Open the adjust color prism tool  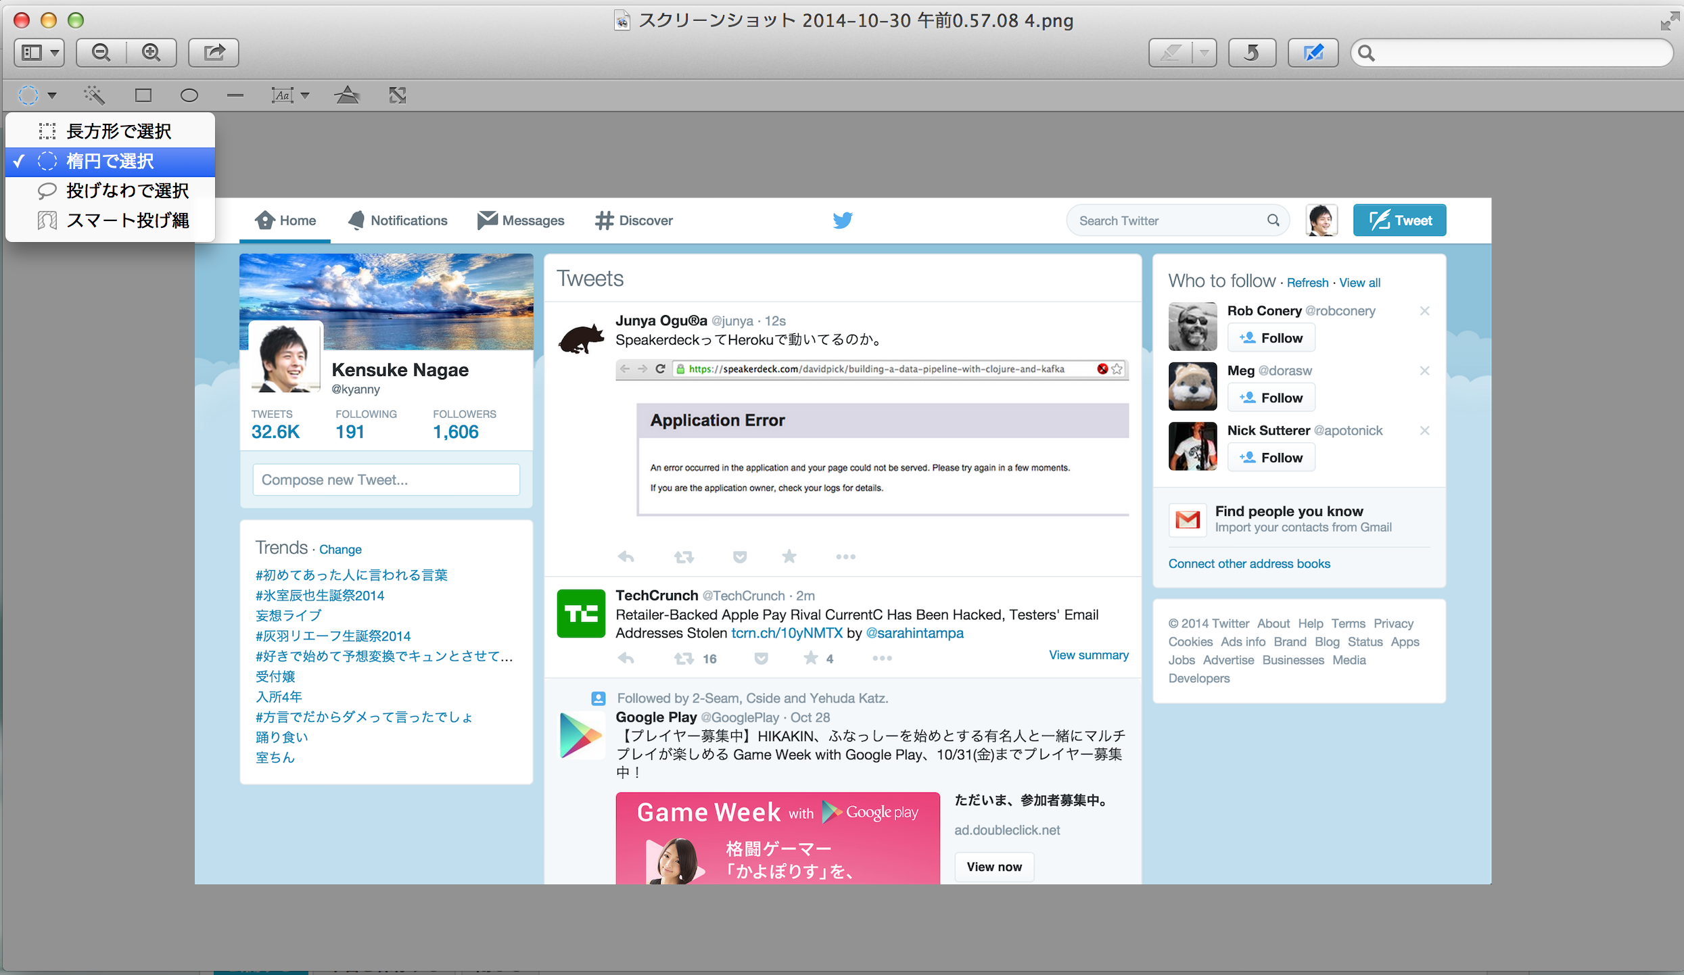tap(347, 95)
